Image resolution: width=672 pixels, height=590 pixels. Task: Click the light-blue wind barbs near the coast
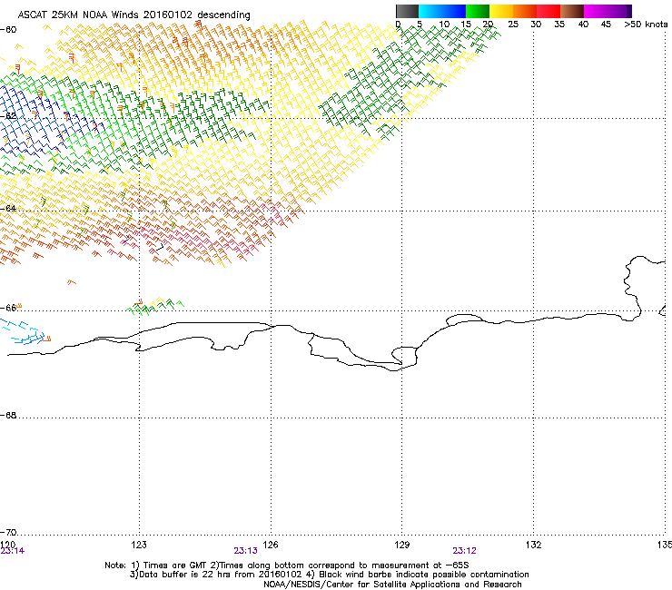point(23,332)
